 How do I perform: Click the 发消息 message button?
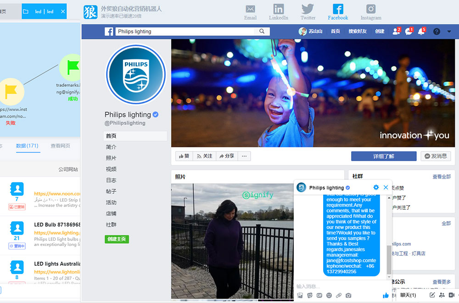click(x=436, y=157)
